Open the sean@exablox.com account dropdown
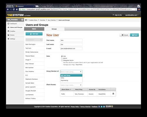Viewport: 147px width, 117px height. point(132,15)
